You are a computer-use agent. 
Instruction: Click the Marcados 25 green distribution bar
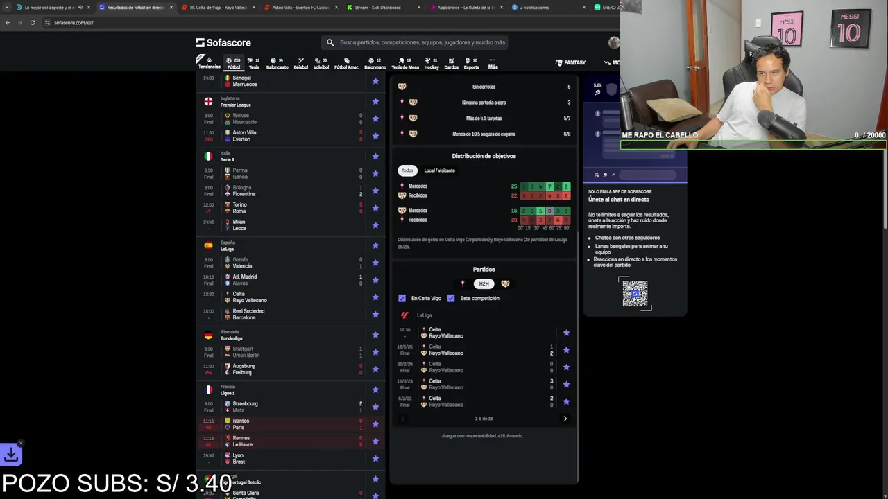[545, 186]
